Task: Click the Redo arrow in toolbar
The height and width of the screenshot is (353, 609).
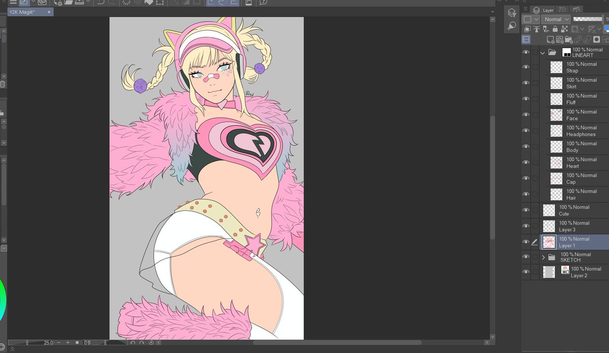Action: point(113,3)
